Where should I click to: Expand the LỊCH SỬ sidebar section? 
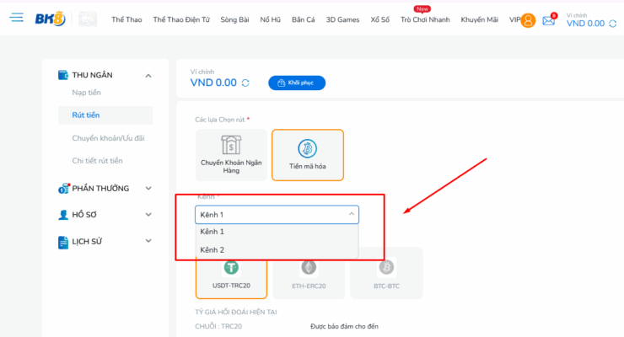click(148, 242)
